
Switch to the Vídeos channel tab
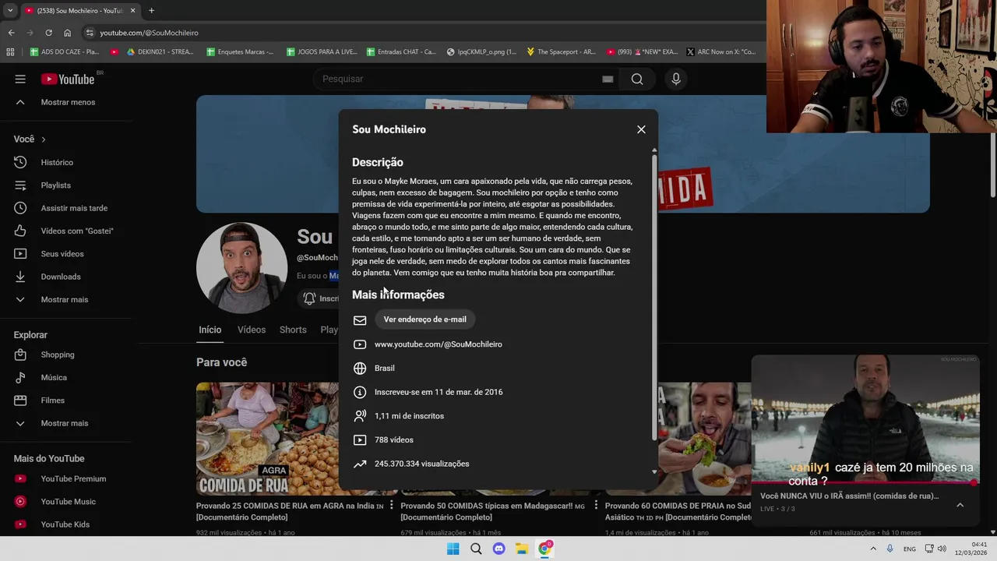tap(252, 330)
